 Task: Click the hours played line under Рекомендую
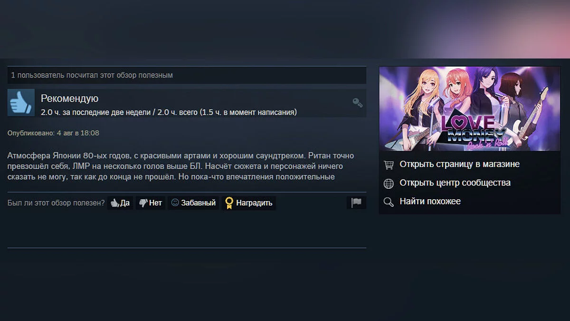[x=169, y=112]
